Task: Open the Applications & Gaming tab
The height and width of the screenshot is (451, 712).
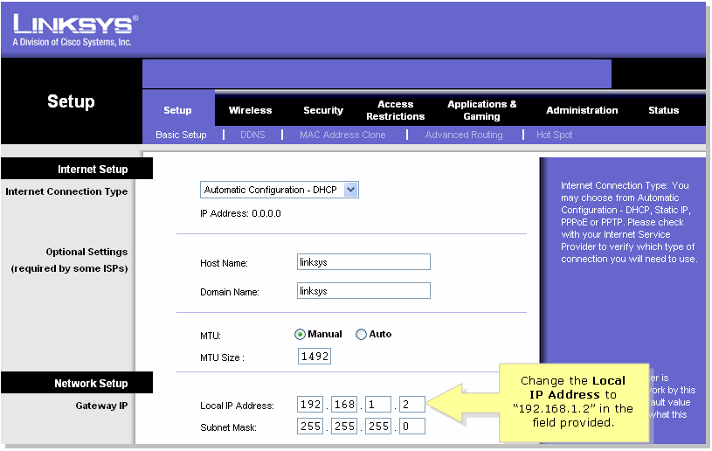Action: click(x=481, y=110)
